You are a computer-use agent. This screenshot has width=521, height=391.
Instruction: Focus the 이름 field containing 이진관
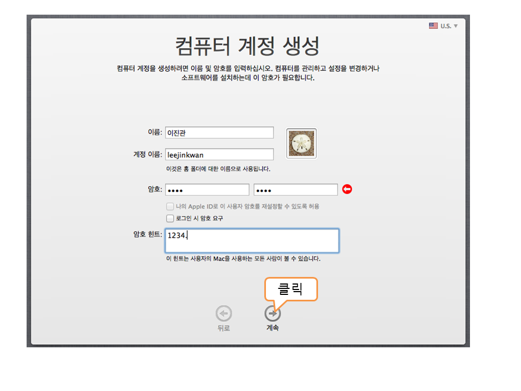(219, 133)
